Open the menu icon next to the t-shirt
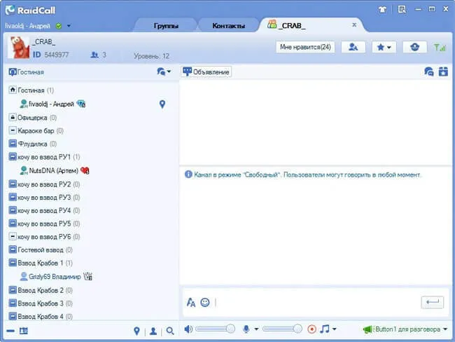 402,10
